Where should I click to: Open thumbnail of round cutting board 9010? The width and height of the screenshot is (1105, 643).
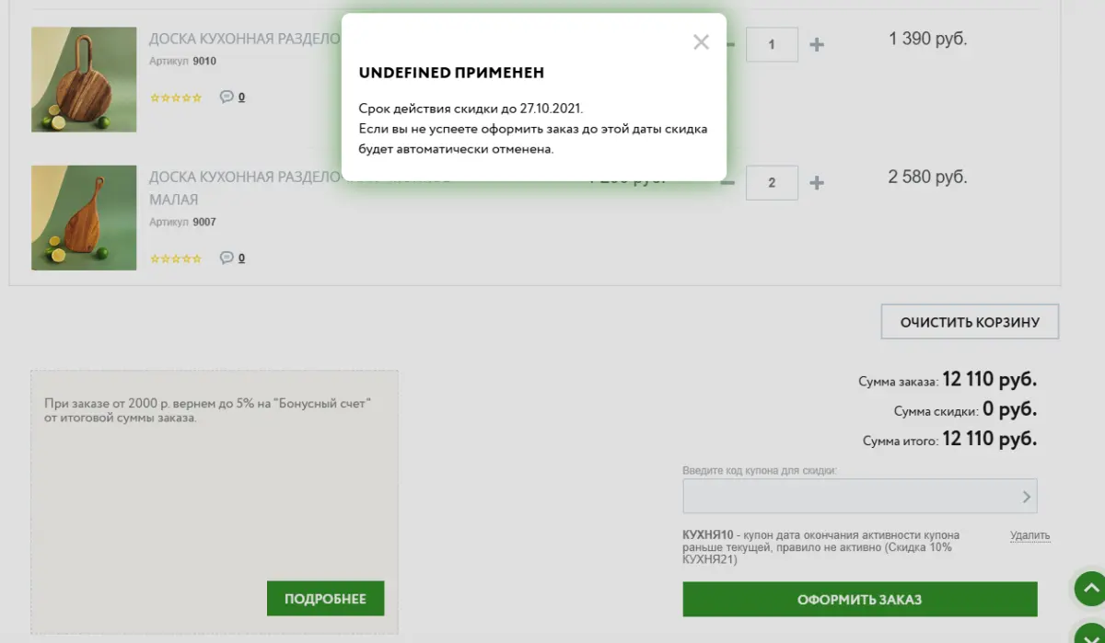[84, 79]
